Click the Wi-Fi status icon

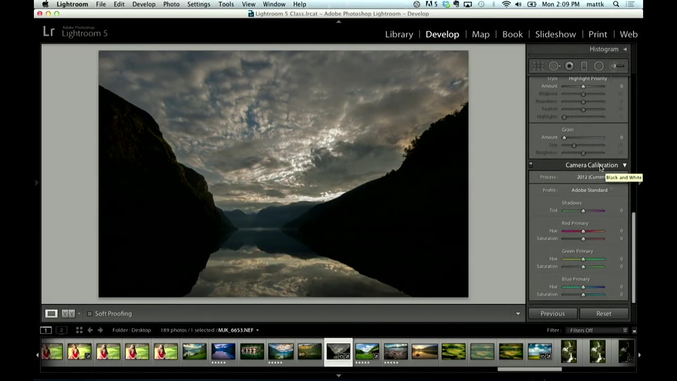[506, 5]
